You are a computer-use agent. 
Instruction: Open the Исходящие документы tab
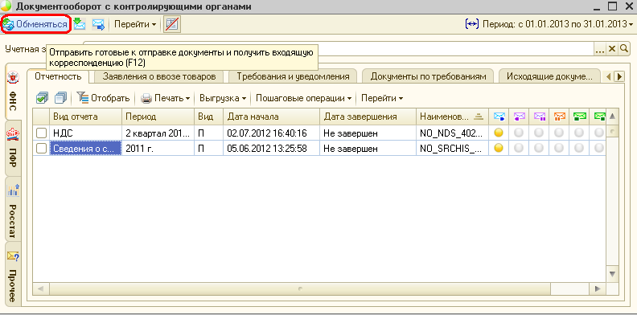[550, 76]
